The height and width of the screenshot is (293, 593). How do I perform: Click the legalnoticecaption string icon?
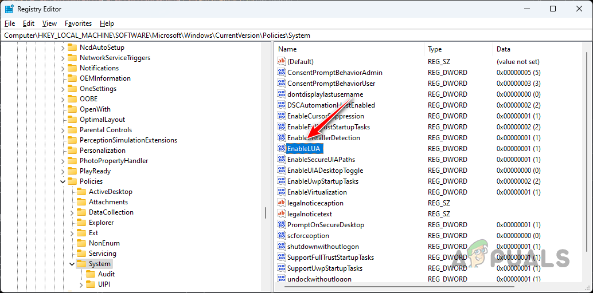pyautogui.click(x=282, y=203)
